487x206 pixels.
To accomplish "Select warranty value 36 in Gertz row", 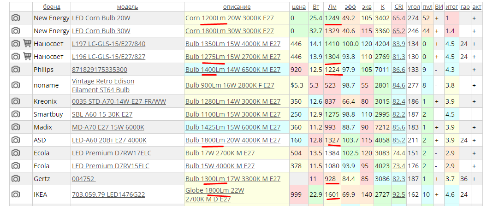I will pos(465,179).
